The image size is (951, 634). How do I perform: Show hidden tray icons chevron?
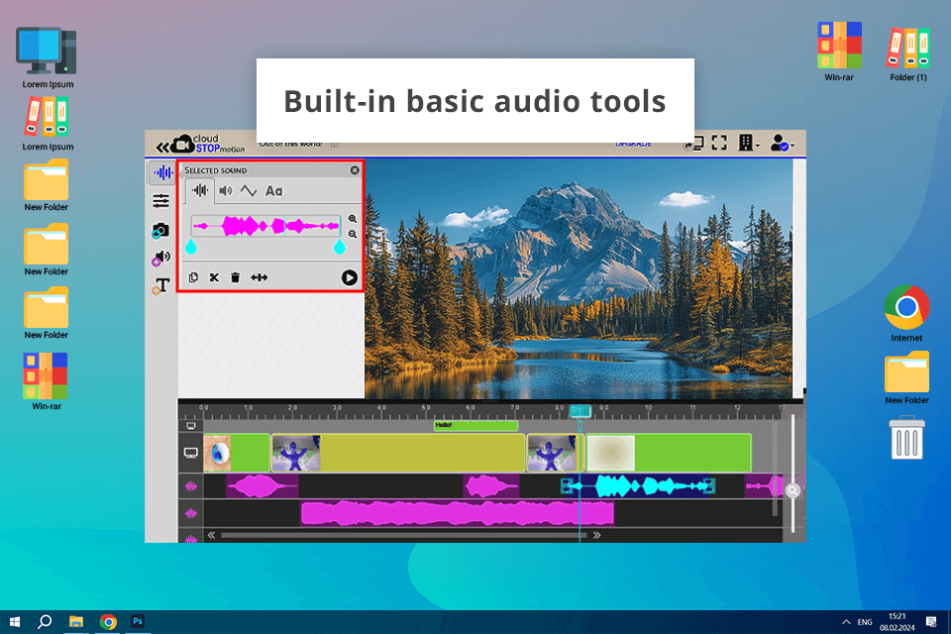pos(846,622)
